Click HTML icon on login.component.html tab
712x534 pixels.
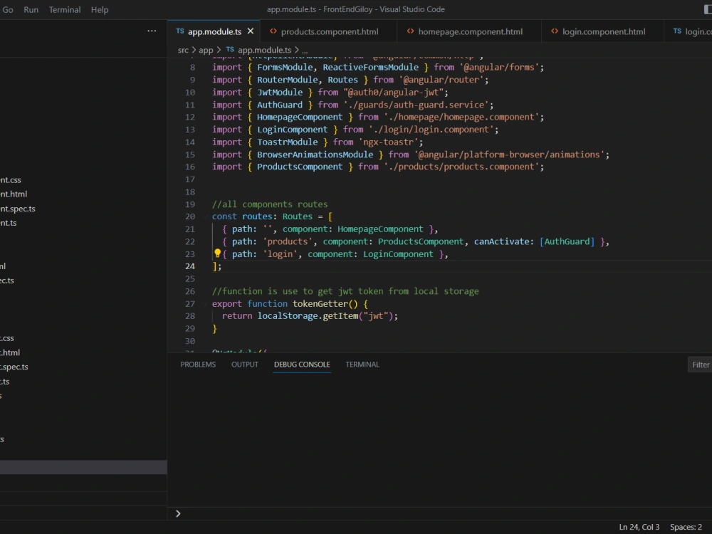555,31
